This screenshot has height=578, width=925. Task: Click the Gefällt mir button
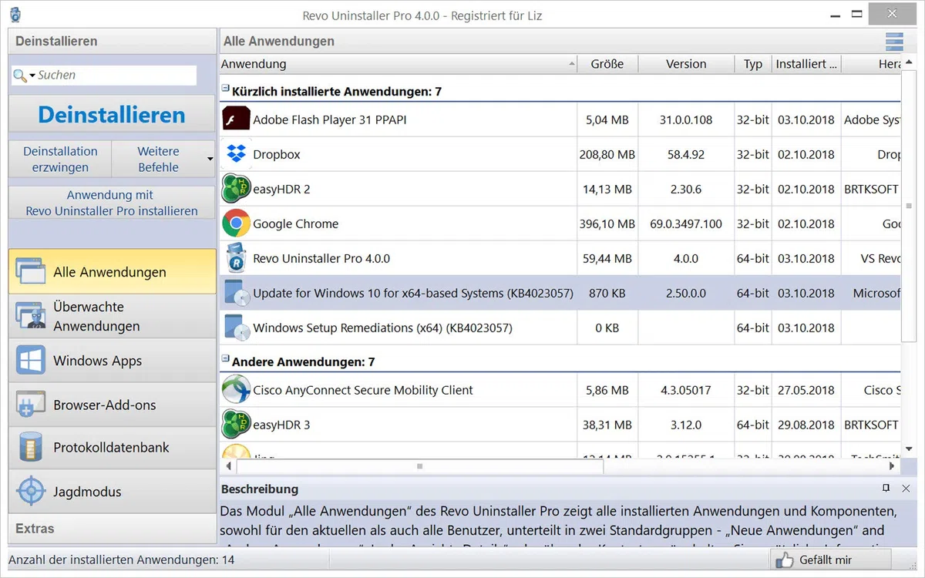(829, 560)
